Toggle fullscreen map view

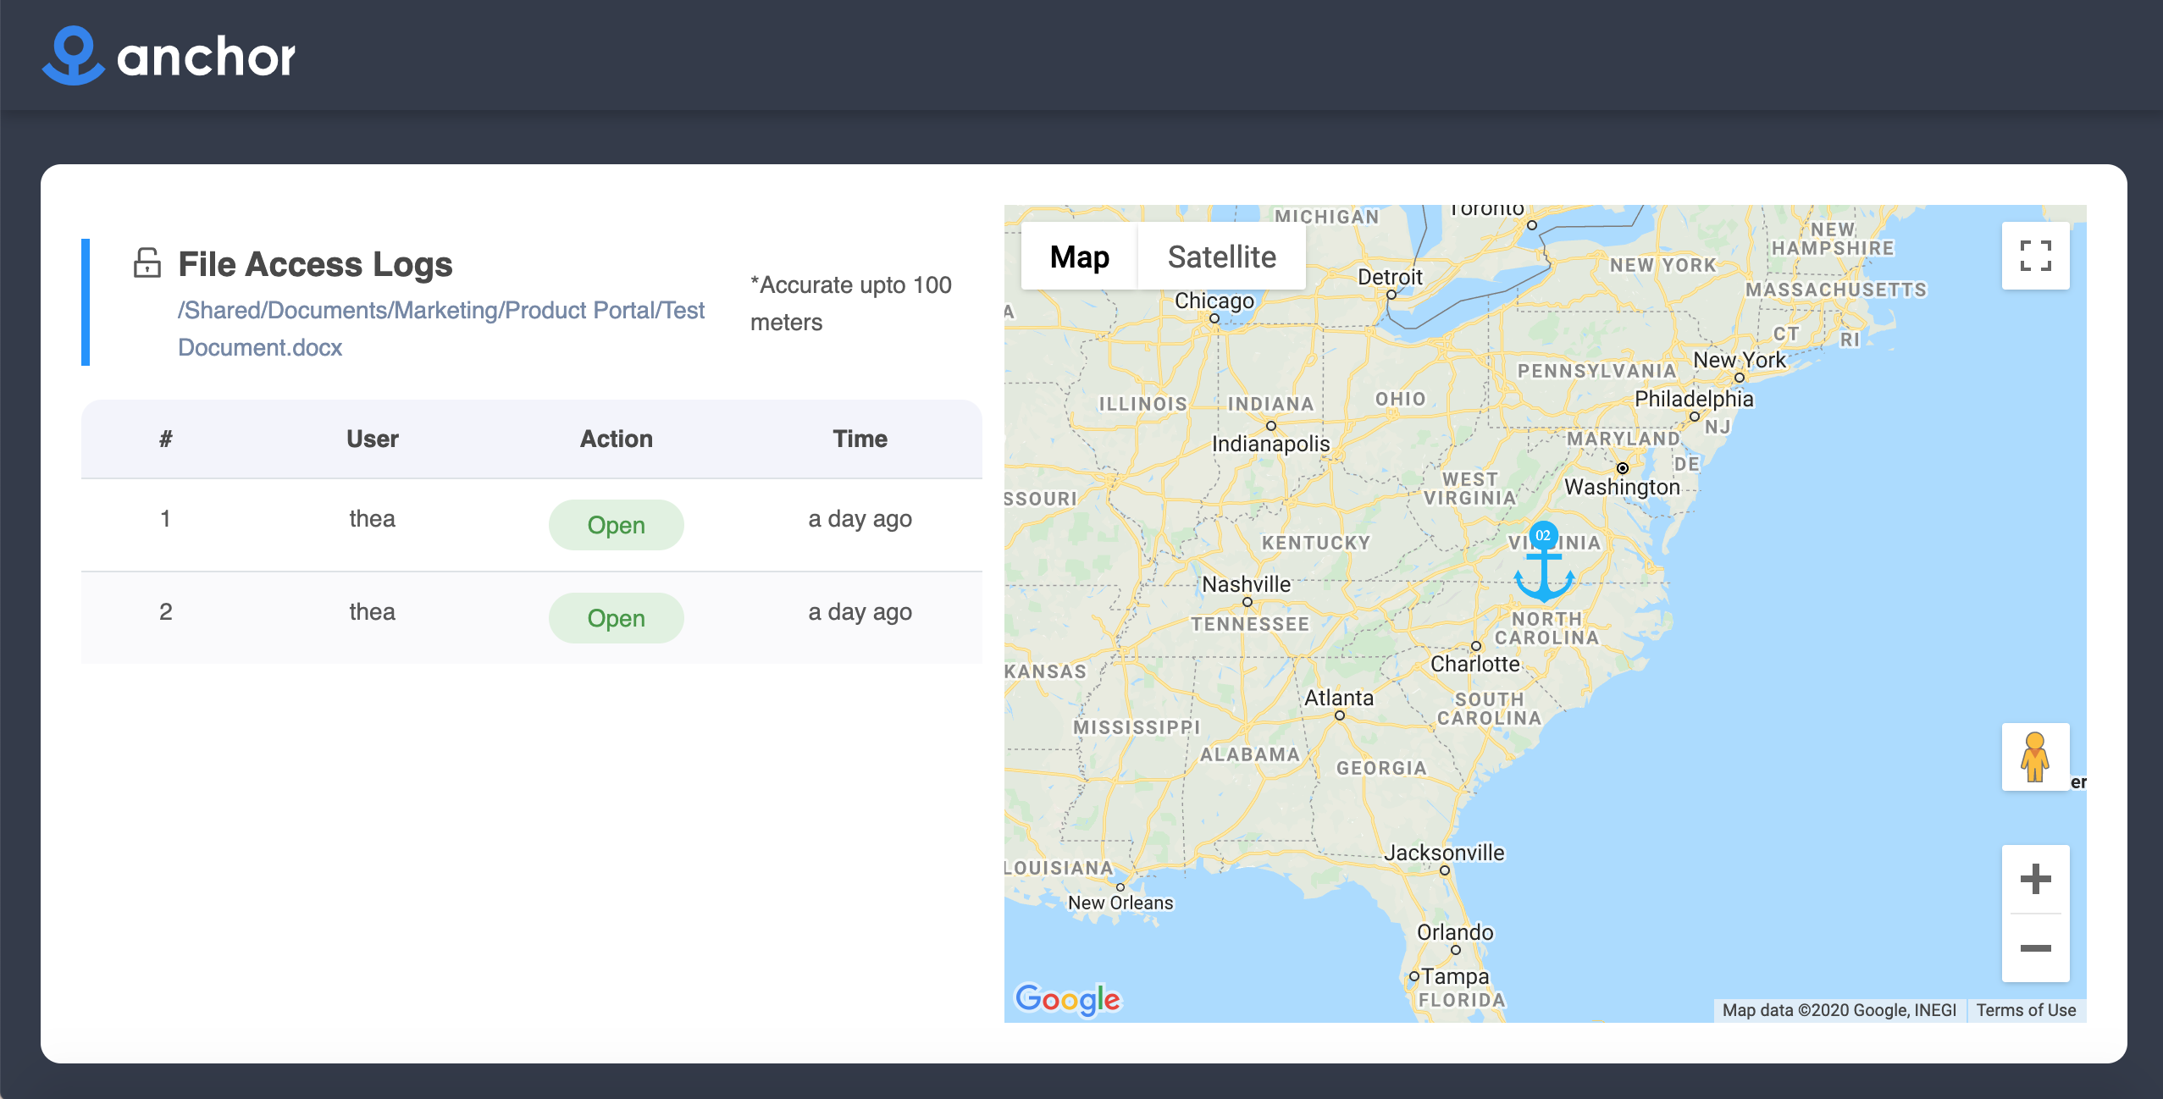[x=2035, y=256]
